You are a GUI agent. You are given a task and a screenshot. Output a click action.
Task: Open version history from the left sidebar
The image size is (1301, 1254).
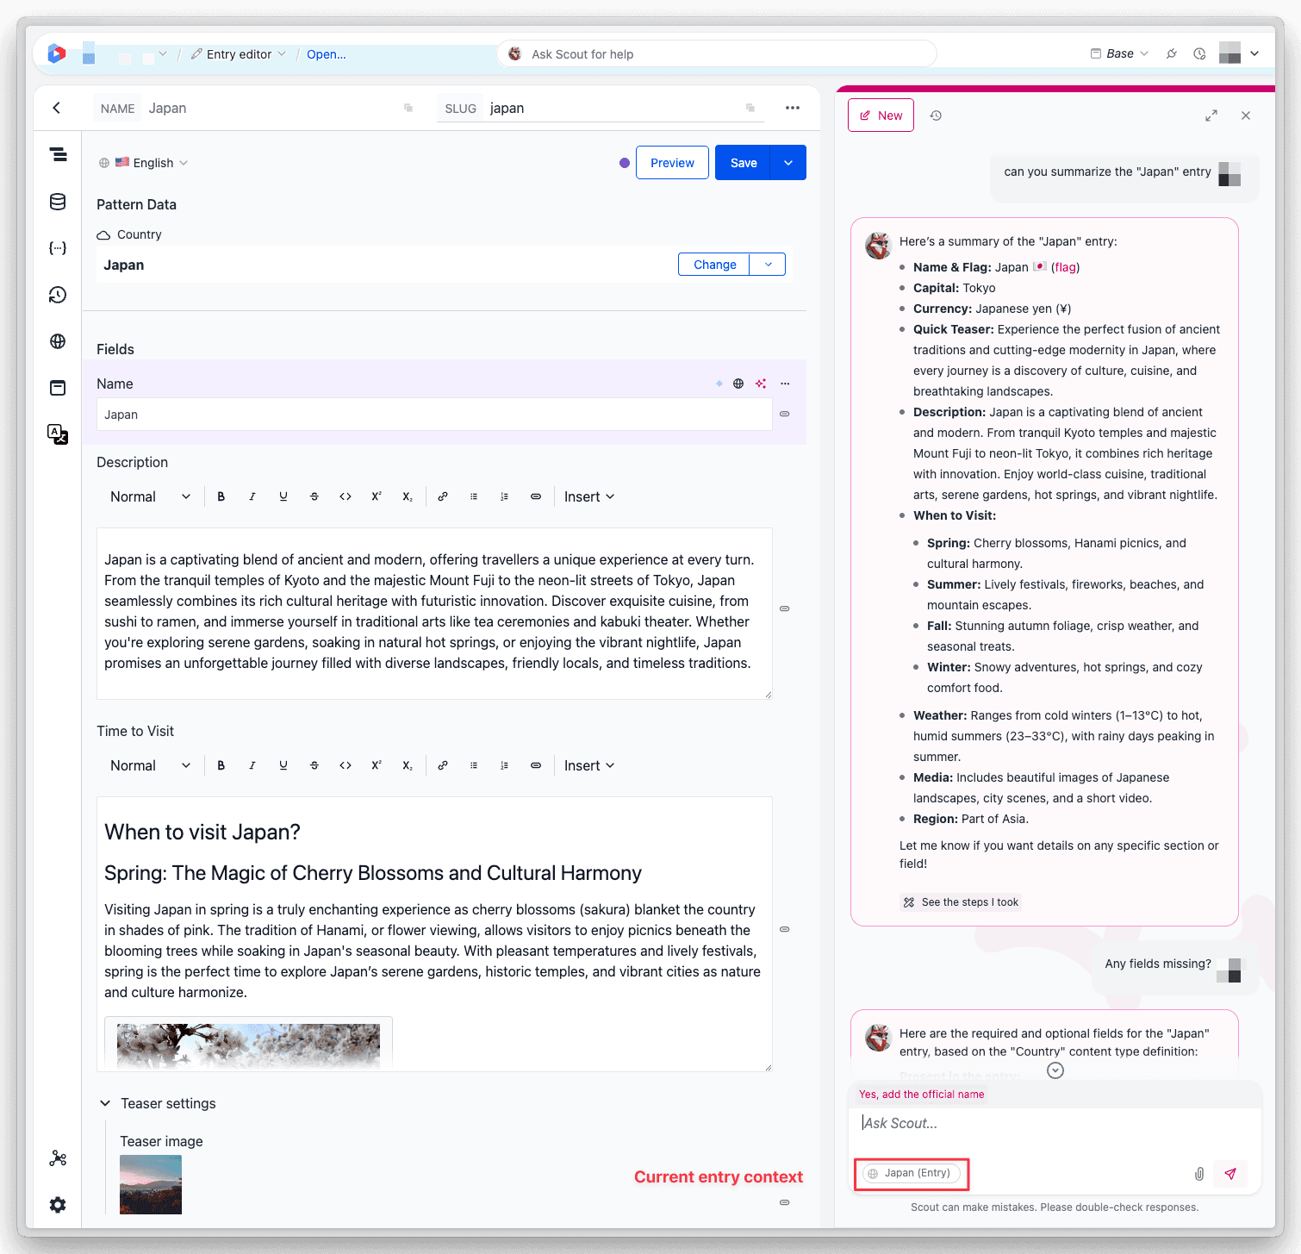(58, 295)
